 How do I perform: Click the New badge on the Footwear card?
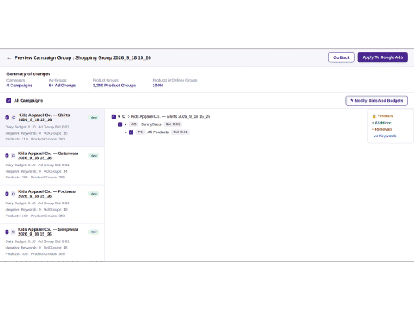coord(94,194)
